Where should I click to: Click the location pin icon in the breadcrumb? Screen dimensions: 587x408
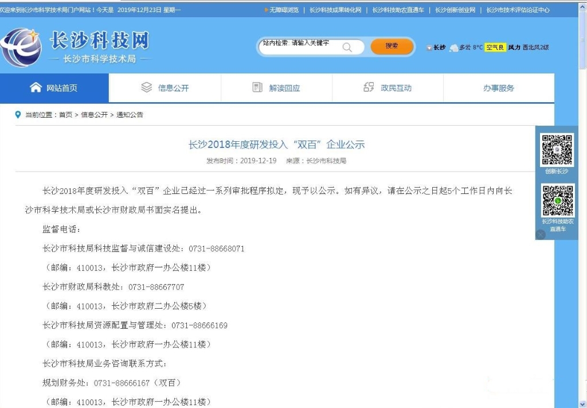click(18, 115)
